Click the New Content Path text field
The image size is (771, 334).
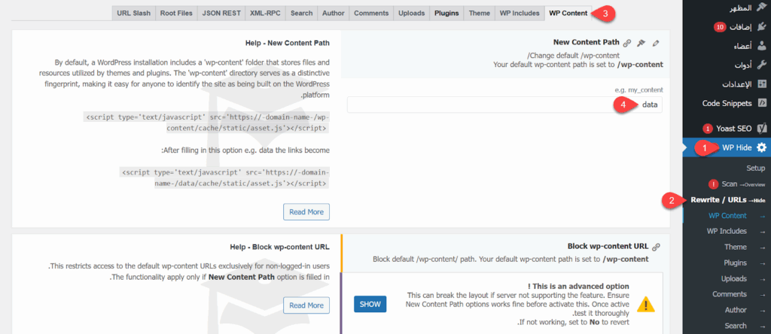(x=504, y=105)
